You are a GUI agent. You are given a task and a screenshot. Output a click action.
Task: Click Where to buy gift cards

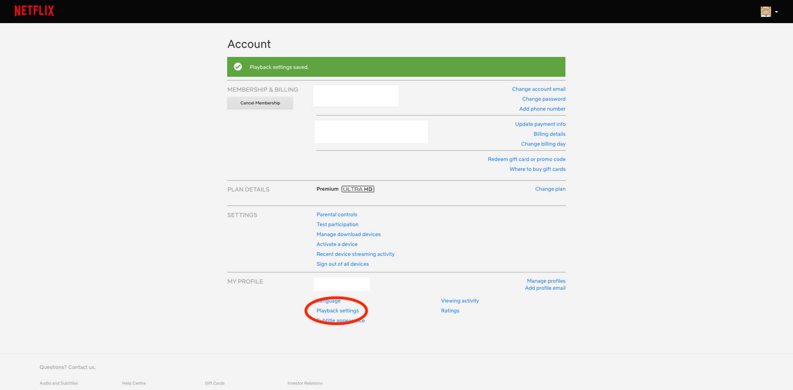click(537, 169)
